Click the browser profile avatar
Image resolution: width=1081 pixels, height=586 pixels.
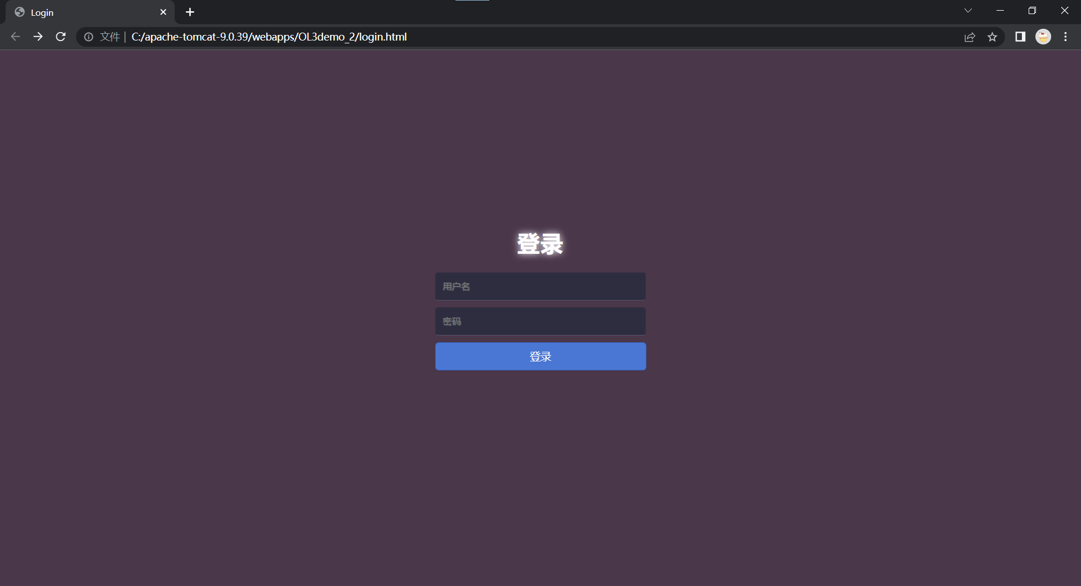coord(1043,37)
